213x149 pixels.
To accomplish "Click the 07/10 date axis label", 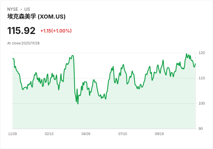I will [123, 134].
